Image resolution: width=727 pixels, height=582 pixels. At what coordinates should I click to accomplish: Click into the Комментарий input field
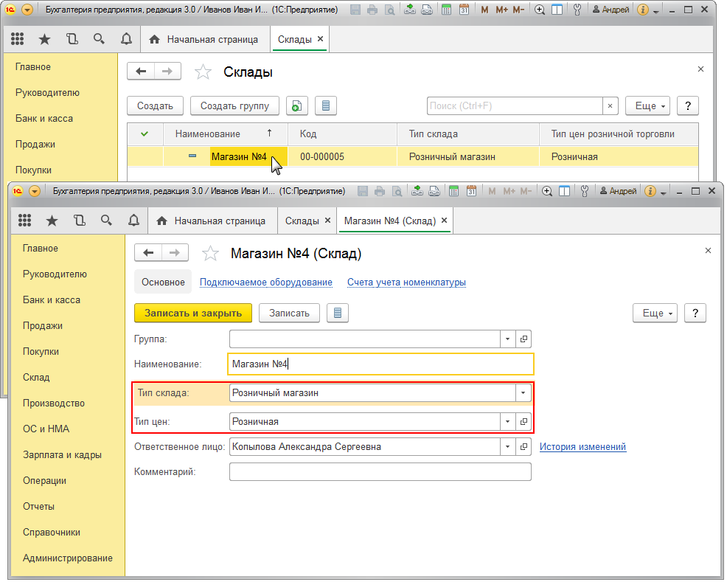380,472
